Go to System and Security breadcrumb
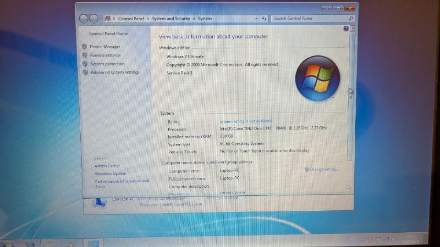The height and width of the screenshot is (247, 440). point(171,19)
